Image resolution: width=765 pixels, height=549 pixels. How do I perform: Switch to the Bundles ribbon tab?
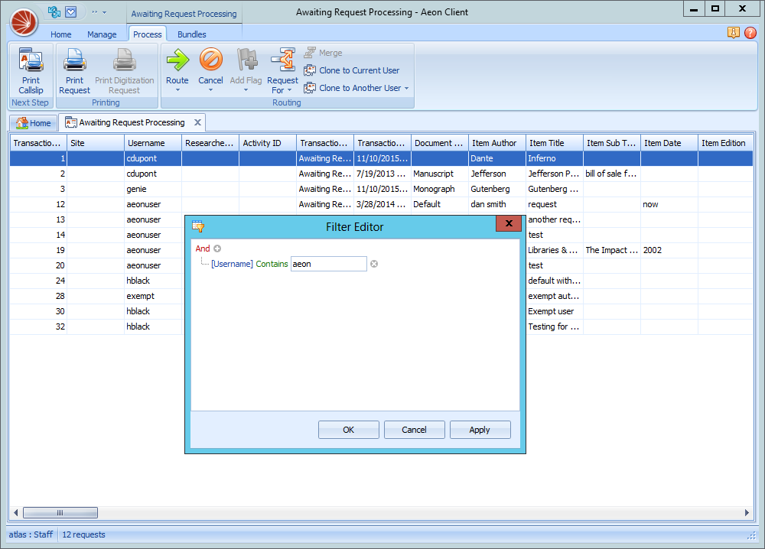192,34
